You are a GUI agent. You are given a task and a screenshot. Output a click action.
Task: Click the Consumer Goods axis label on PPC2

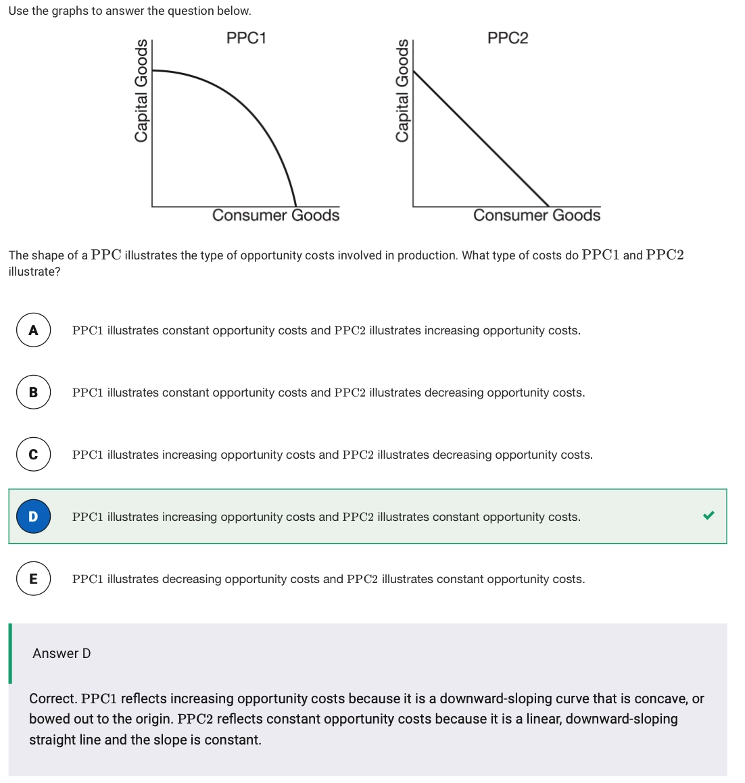(536, 216)
